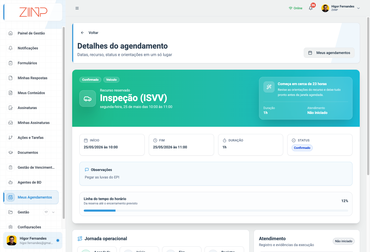Expand the user profile dropdown chevron
The image size is (370, 252).
pyautogui.click(x=358, y=8)
